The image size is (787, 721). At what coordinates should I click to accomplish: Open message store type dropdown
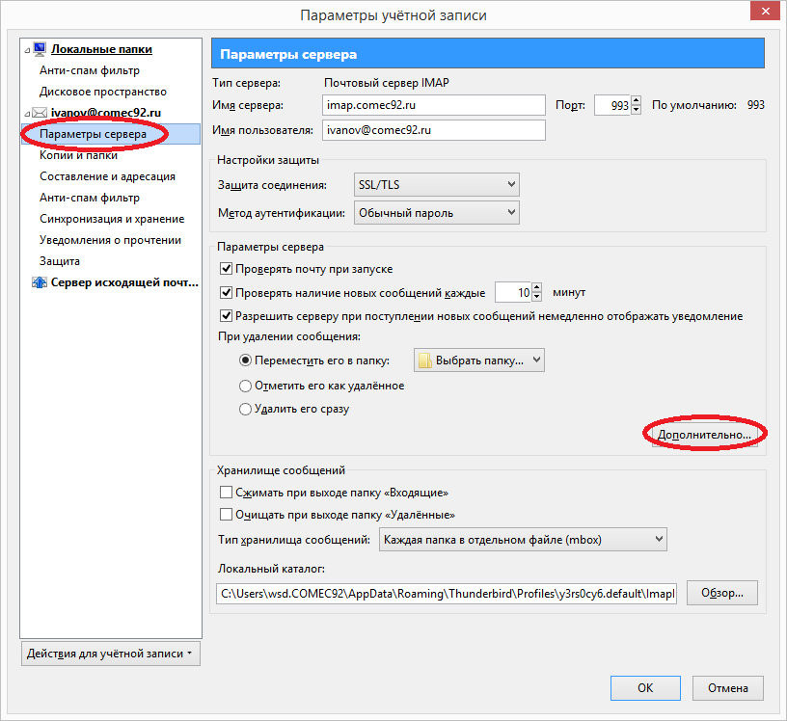pyautogui.click(x=523, y=540)
